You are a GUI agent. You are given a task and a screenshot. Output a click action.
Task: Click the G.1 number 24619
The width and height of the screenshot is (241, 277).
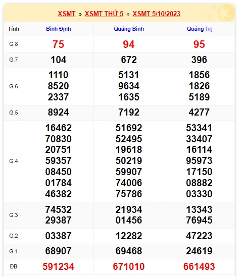pos(199,251)
